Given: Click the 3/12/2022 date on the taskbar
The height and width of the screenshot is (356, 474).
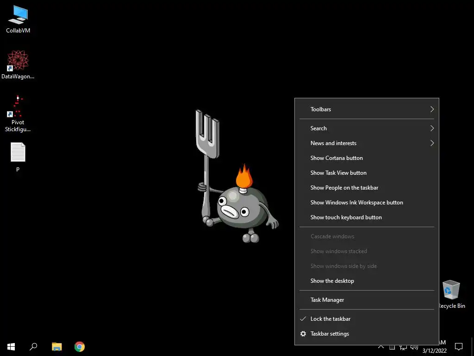Looking at the screenshot, I should coord(434,351).
